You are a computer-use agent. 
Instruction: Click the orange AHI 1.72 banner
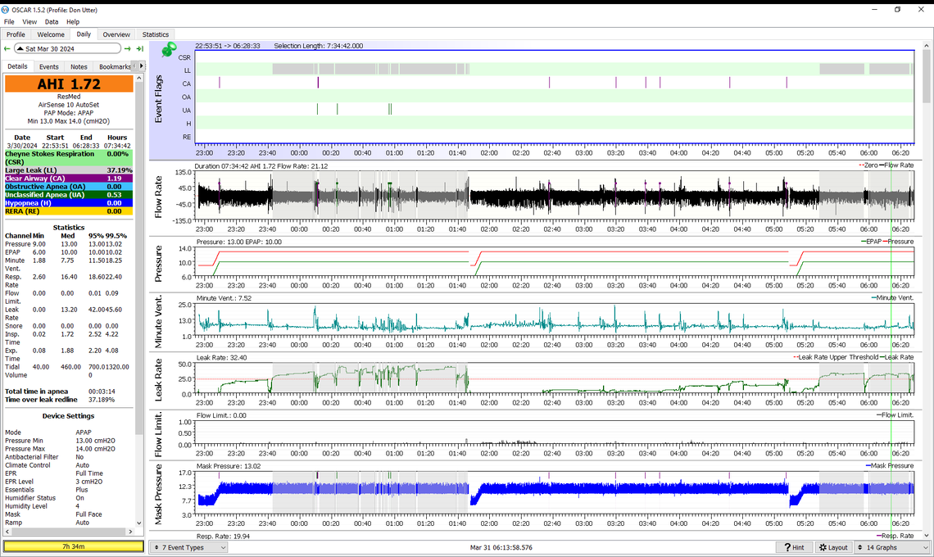69,84
